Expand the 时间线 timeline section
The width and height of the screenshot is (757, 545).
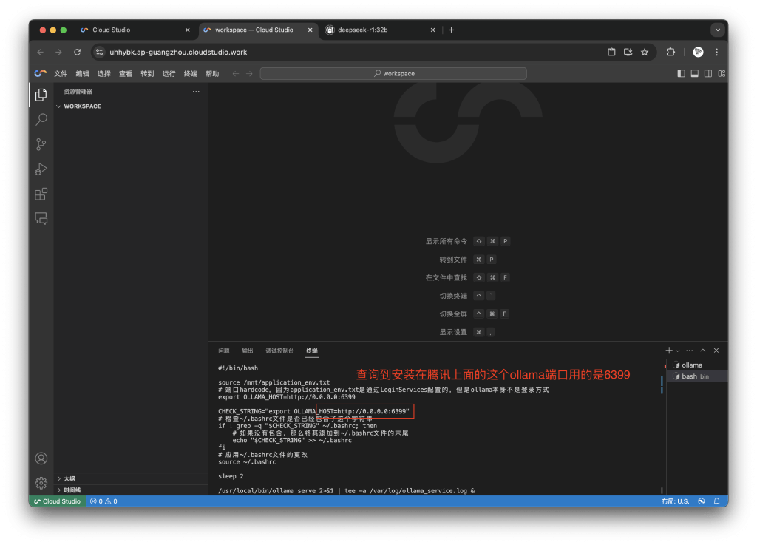point(130,490)
